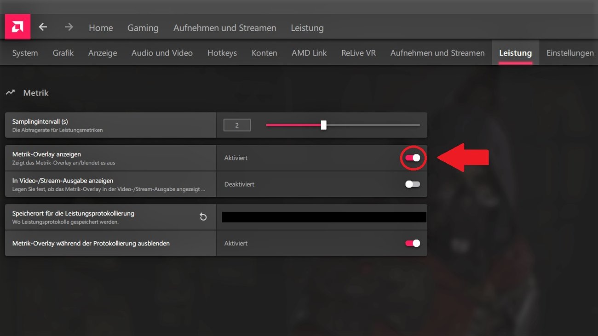Open the Hotkeys tab

click(222, 53)
